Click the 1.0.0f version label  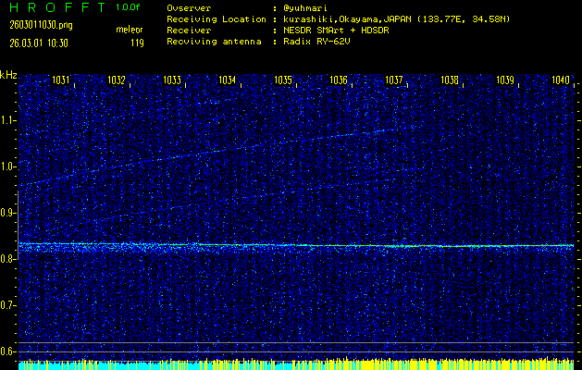(x=129, y=7)
